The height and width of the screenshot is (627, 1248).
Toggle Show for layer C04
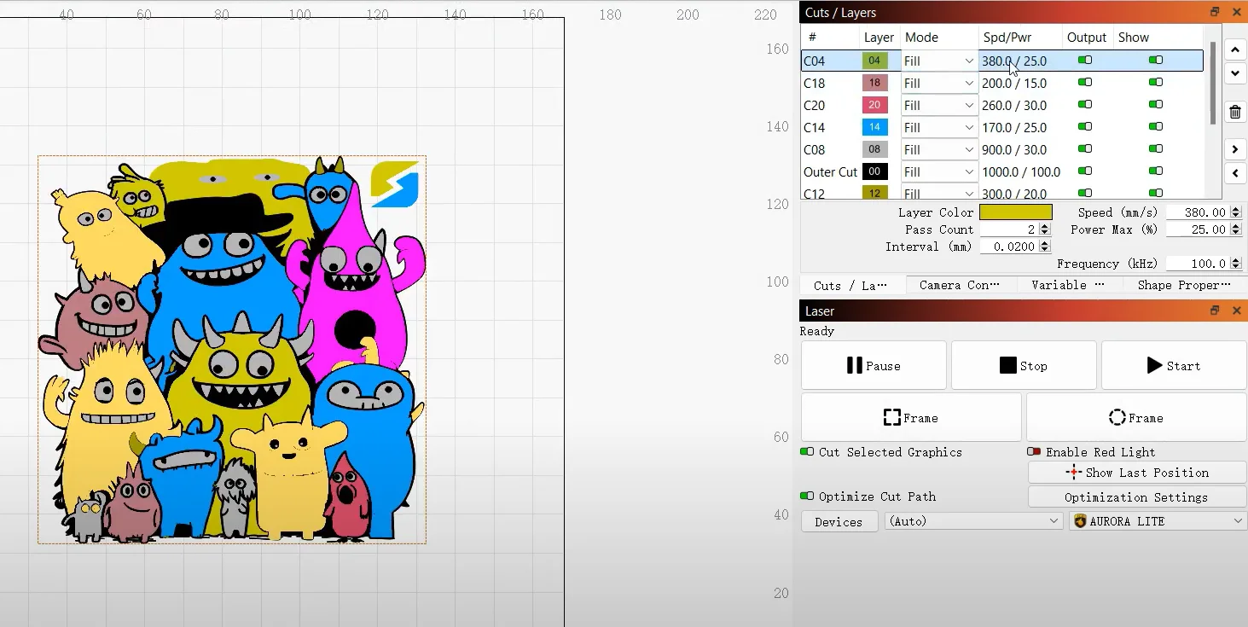tap(1156, 61)
